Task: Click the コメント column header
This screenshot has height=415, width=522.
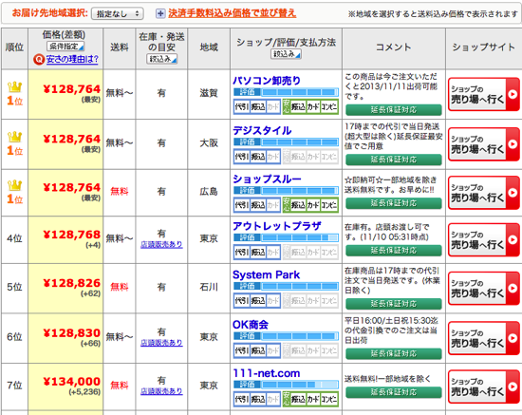Action: coord(394,47)
